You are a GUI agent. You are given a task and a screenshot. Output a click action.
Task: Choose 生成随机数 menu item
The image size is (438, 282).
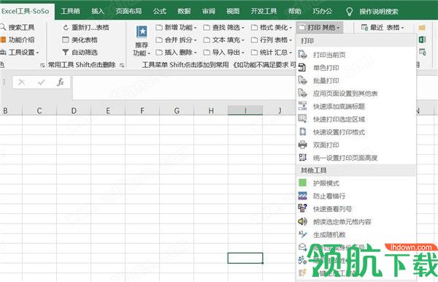pos(356,235)
